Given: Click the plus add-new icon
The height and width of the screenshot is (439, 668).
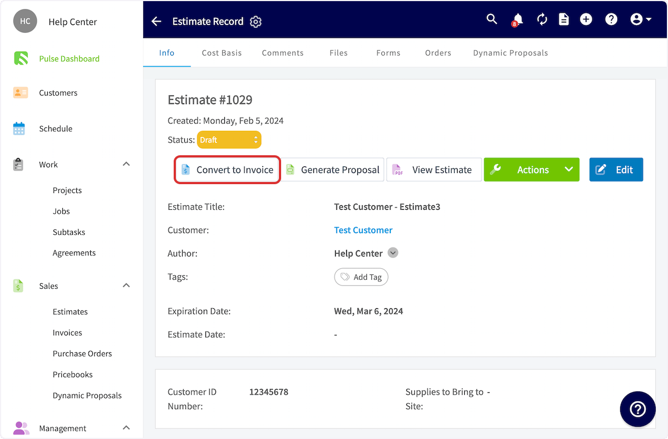Looking at the screenshot, I should tap(586, 19).
